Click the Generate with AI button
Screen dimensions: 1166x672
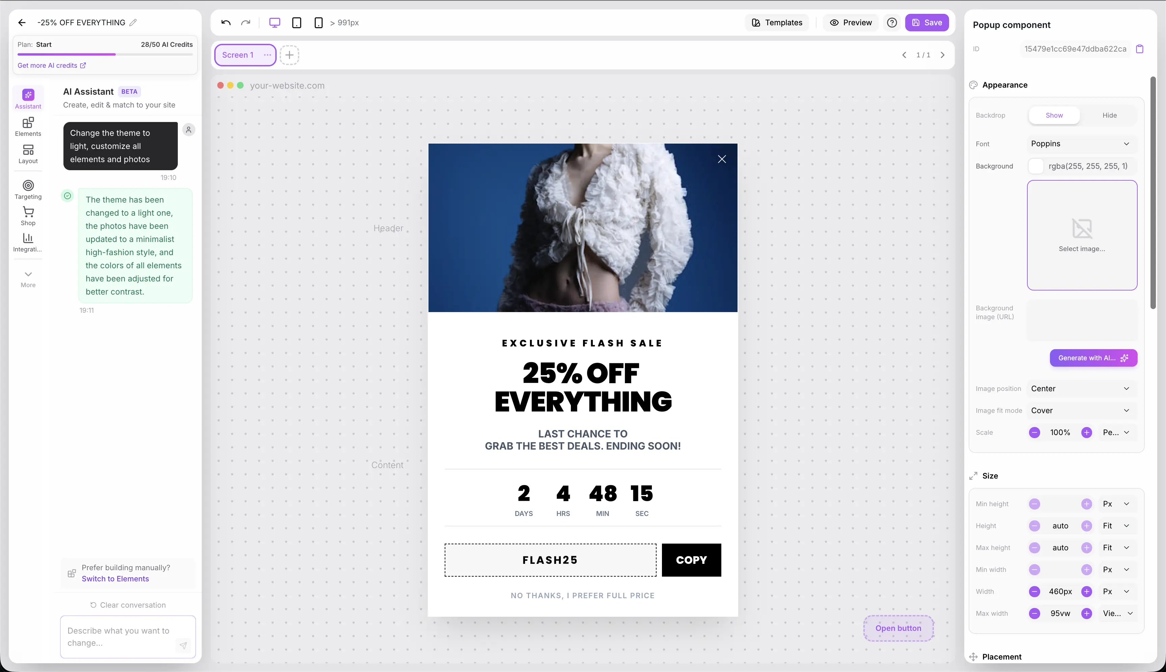coord(1093,358)
